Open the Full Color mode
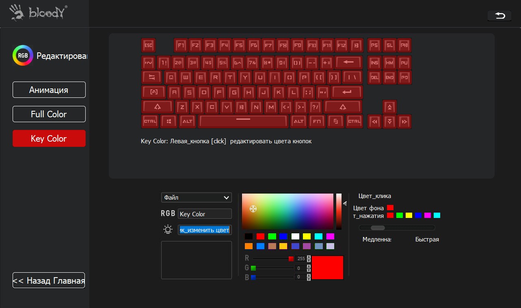Image resolution: width=521 pixels, height=308 pixels. point(49,114)
